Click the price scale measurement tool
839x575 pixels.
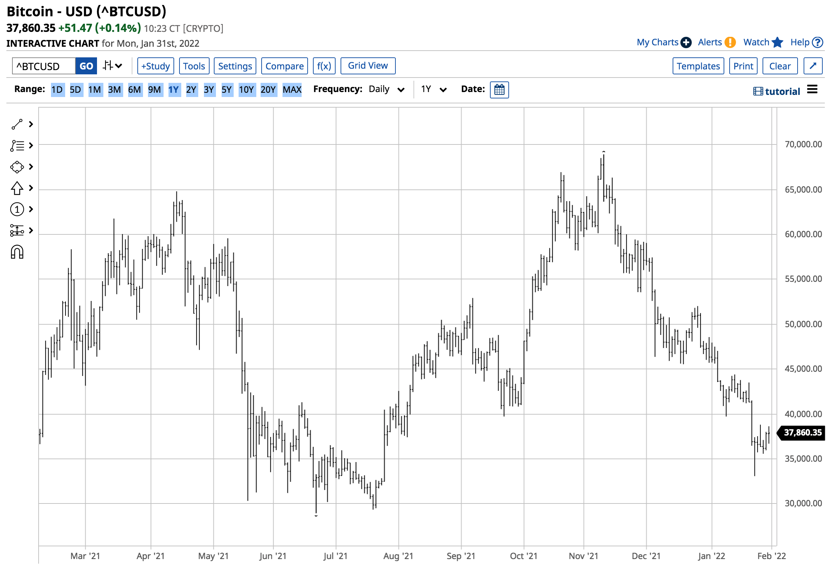tap(17, 231)
